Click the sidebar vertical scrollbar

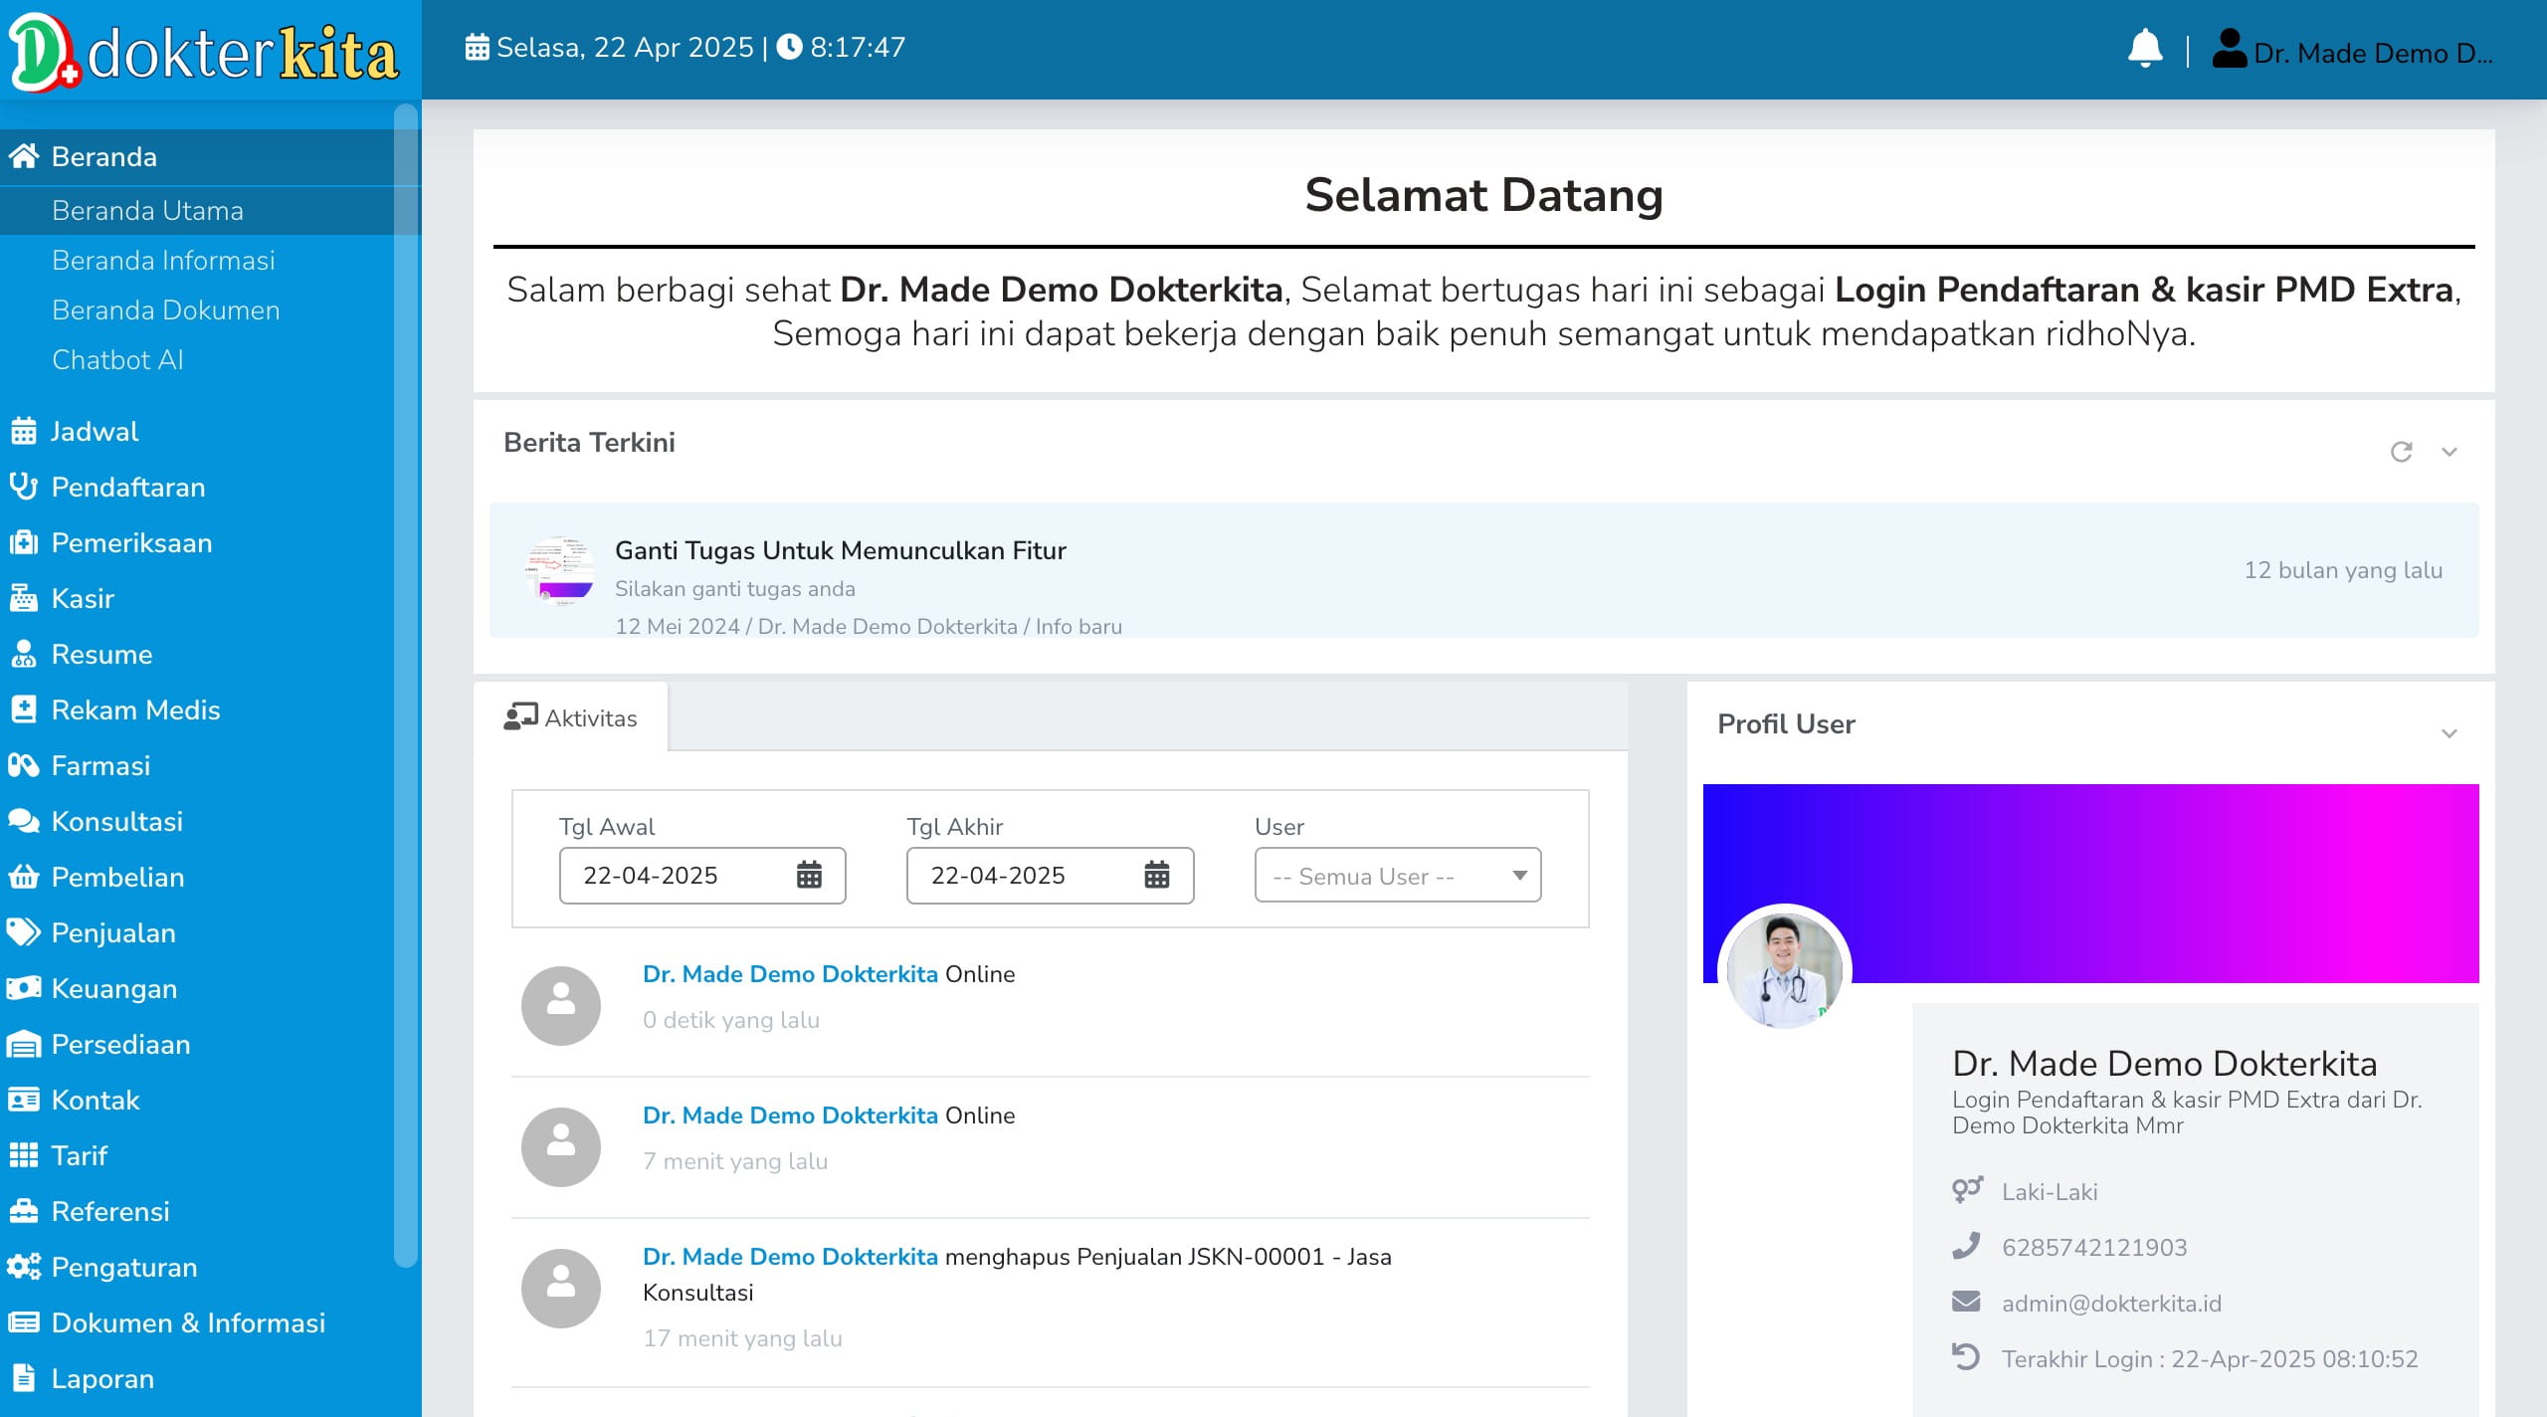coord(405,687)
